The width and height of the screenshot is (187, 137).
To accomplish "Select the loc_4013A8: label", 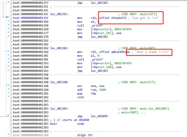I will tap(59, 82).
